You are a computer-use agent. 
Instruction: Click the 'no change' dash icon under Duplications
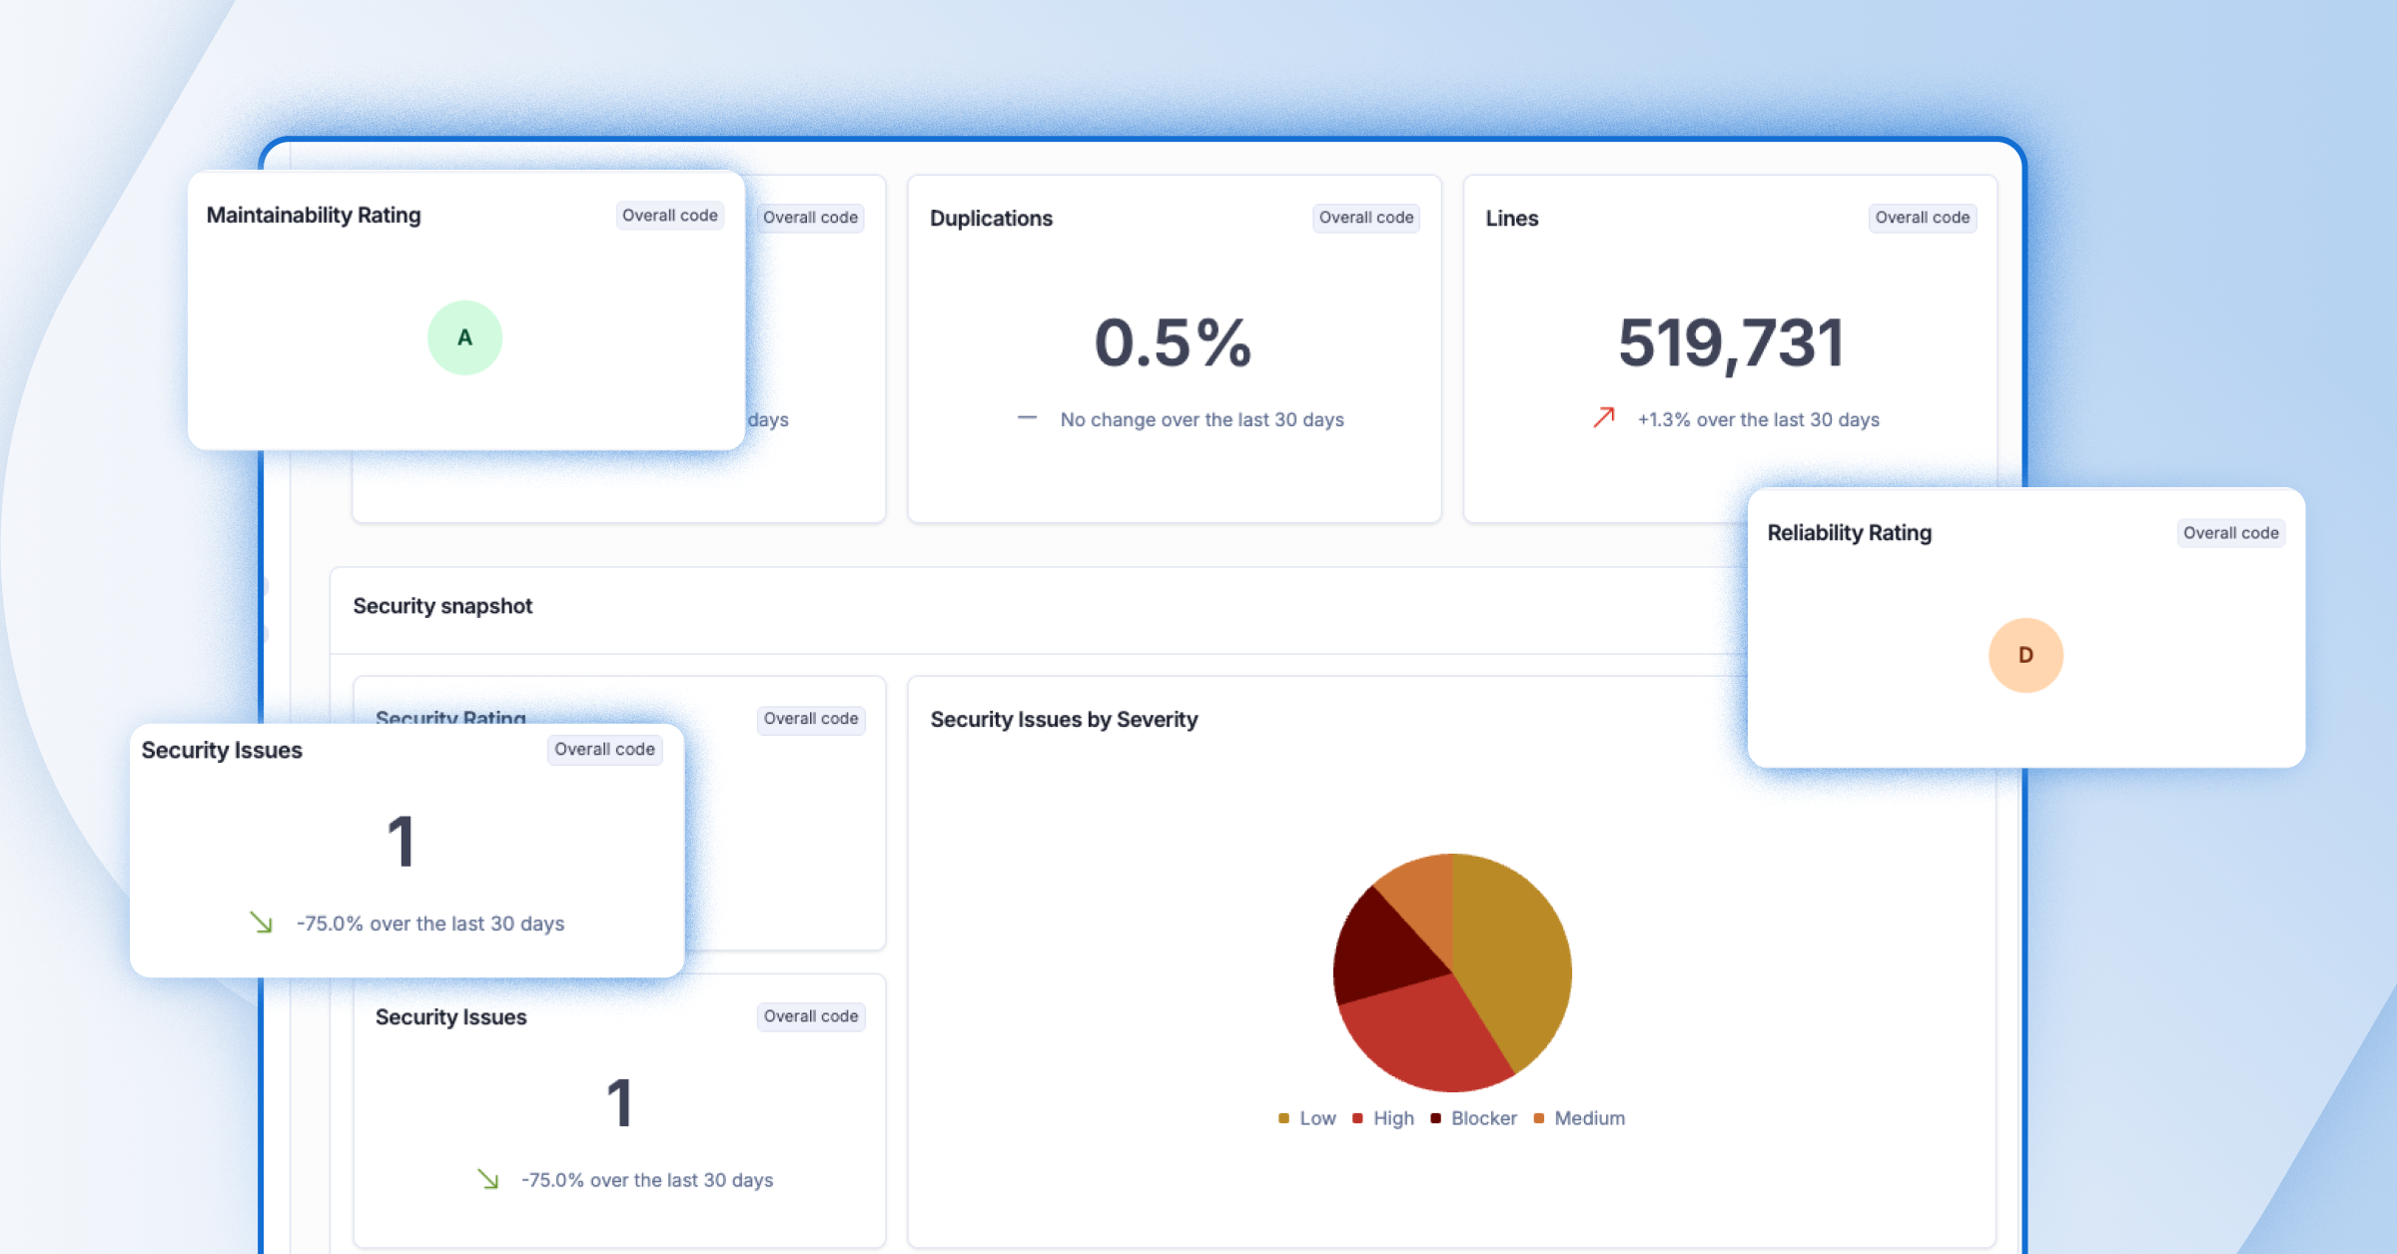pyautogui.click(x=1028, y=416)
